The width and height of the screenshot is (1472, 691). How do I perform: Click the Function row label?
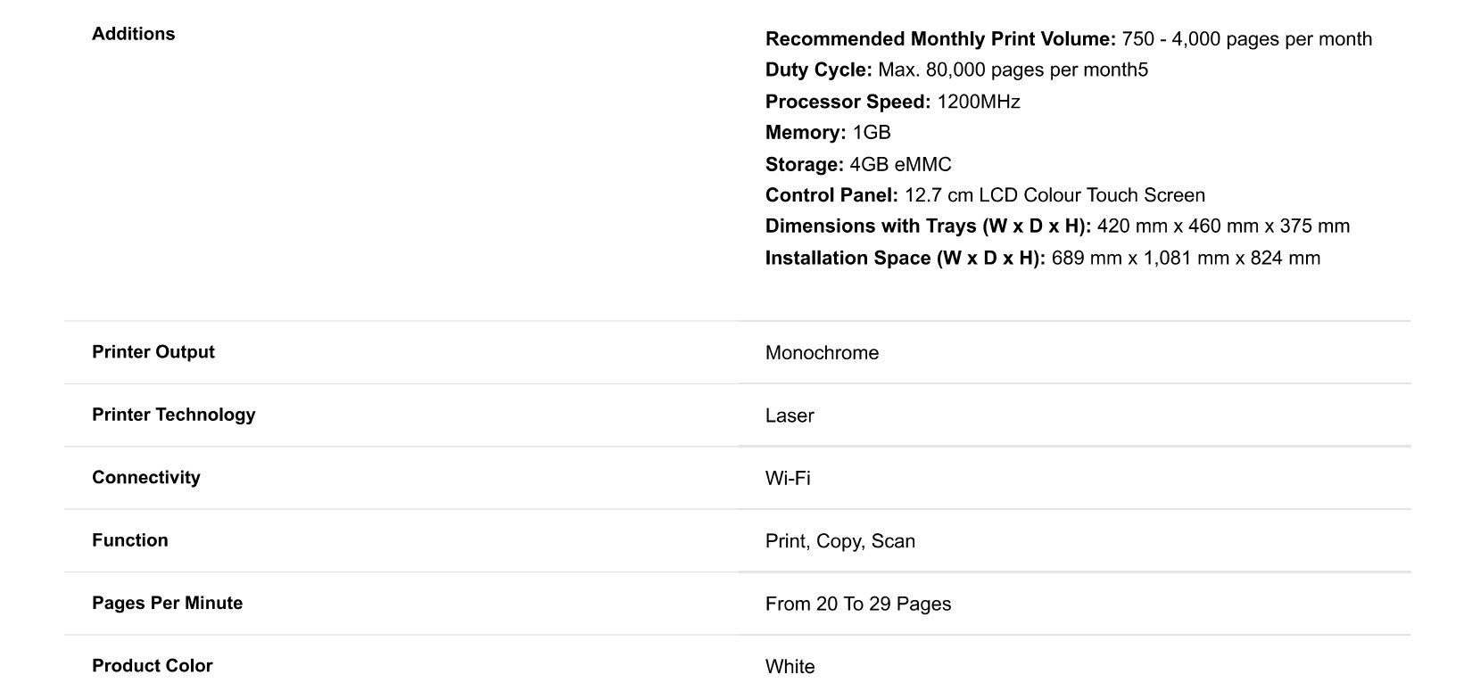(129, 540)
